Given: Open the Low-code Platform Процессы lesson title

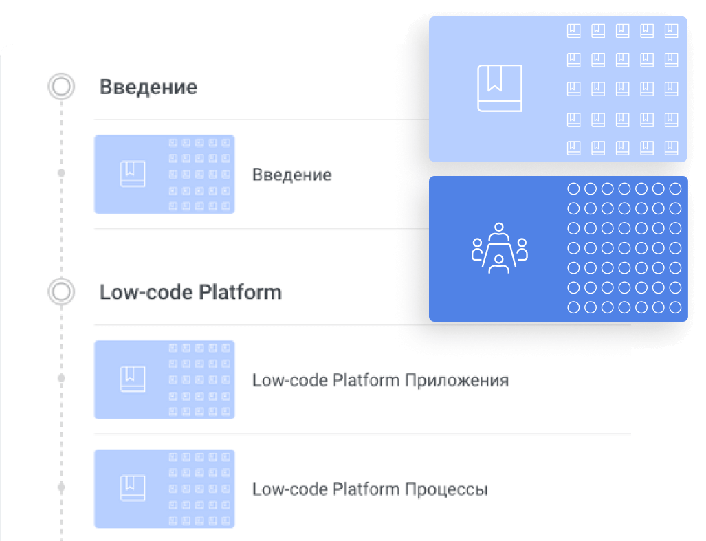Looking at the screenshot, I should [x=370, y=489].
